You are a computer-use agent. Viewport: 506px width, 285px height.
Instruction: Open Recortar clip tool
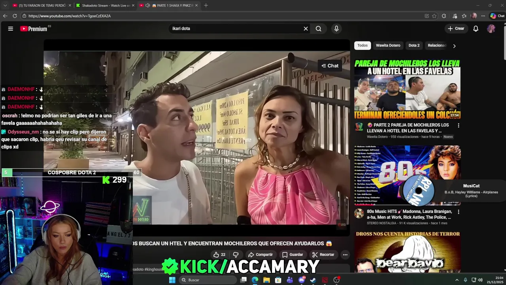tap(323, 255)
